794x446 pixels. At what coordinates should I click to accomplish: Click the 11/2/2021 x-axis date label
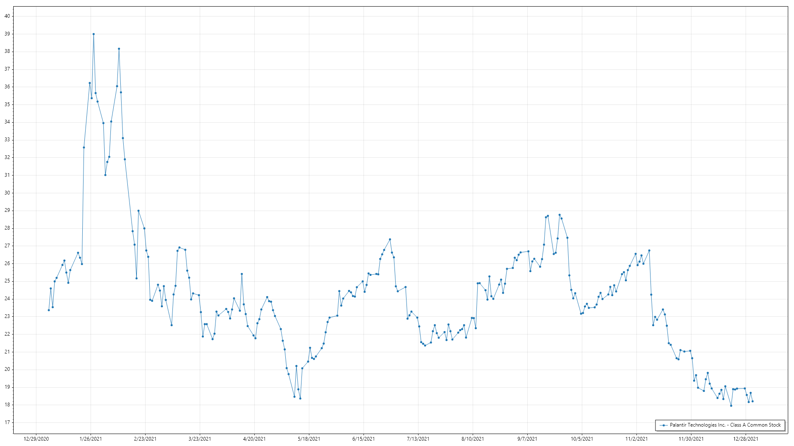point(636,439)
